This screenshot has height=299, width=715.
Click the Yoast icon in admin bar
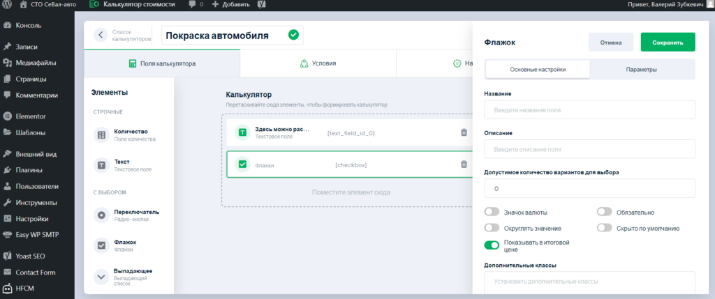pos(261,5)
